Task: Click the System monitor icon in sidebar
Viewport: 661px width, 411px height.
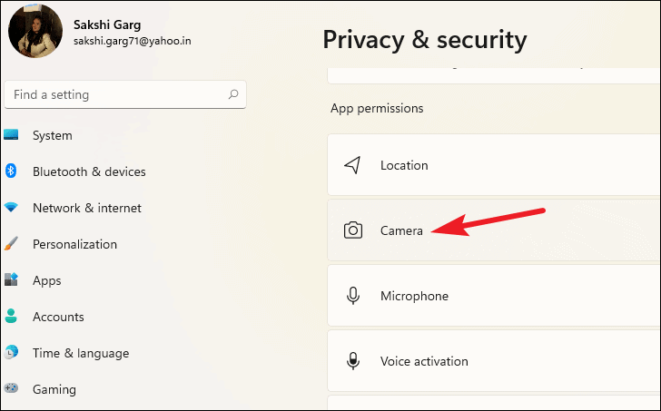Action: pyautogui.click(x=11, y=135)
